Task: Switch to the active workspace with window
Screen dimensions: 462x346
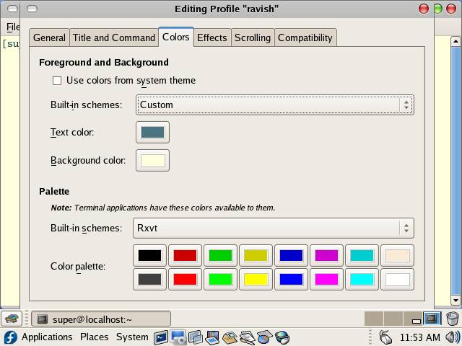Action: tap(432, 319)
